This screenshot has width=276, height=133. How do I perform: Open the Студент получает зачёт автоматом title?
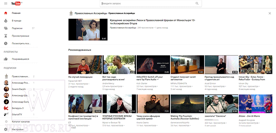[183, 78]
